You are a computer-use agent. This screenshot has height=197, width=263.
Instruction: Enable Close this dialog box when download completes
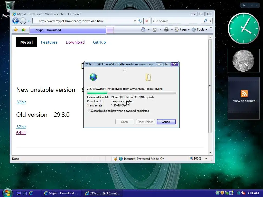tap(89, 111)
